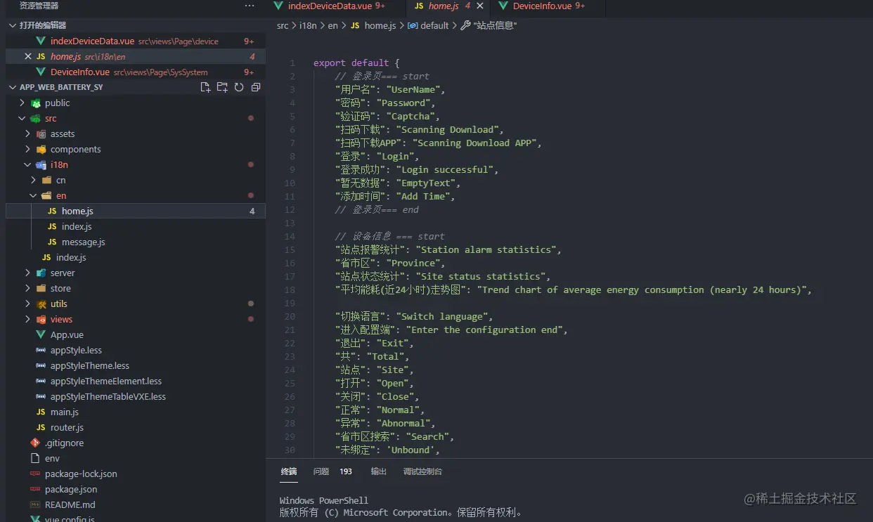Viewport: 873px width, 522px height.
Task: Create a new file in APP_WEB_BATTERY_SY
Action: pyautogui.click(x=205, y=87)
